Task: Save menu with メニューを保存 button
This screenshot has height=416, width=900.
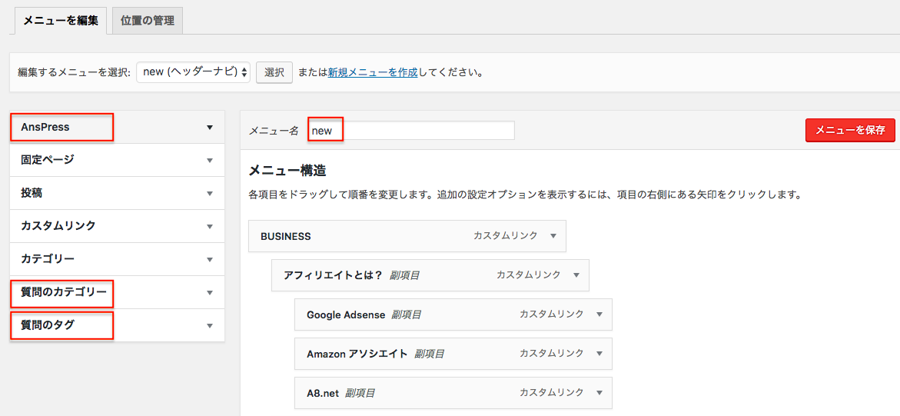Action: click(x=850, y=130)
